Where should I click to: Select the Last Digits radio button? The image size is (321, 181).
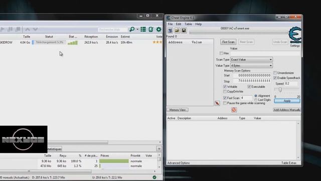tap(256, 100)
